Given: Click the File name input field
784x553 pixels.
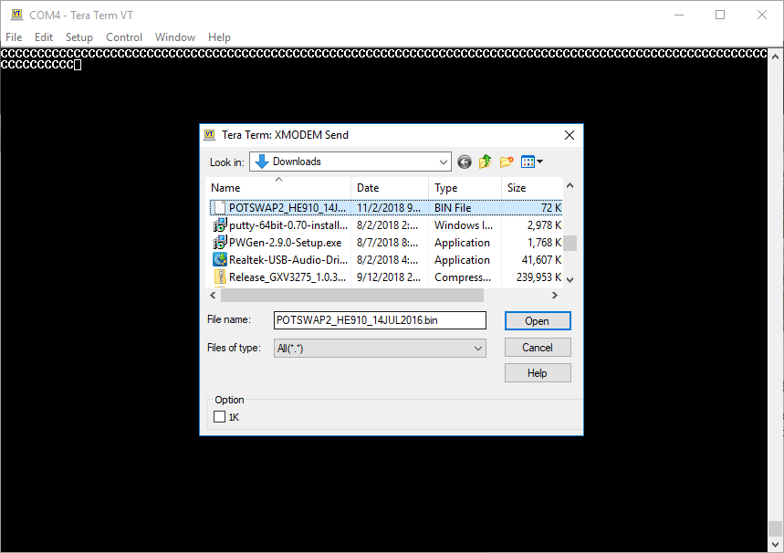Looking at the screenshot, I should coord(380,320).
